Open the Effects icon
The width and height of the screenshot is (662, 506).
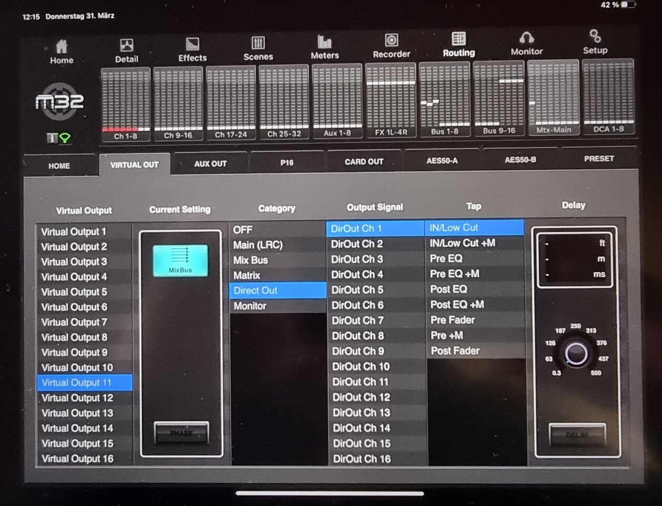(192, 50)
